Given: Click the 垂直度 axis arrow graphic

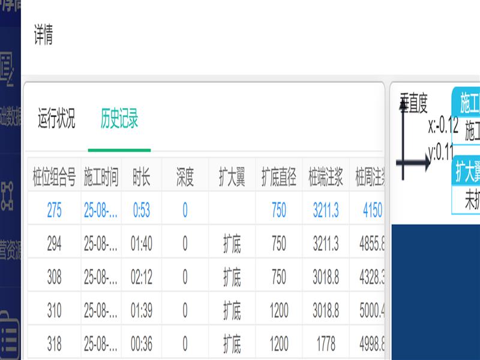Looking at the screenshot, I should coord(415,144).
